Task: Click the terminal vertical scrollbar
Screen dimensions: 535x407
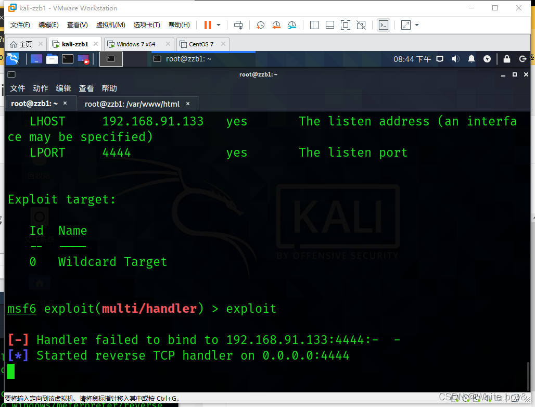Action: click(529, 376)
